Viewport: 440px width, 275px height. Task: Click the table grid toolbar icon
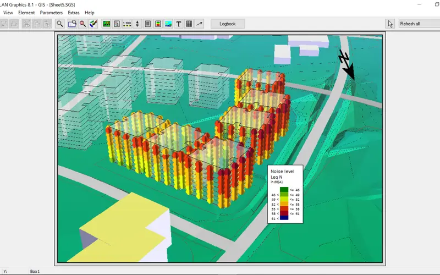(189, 24)
